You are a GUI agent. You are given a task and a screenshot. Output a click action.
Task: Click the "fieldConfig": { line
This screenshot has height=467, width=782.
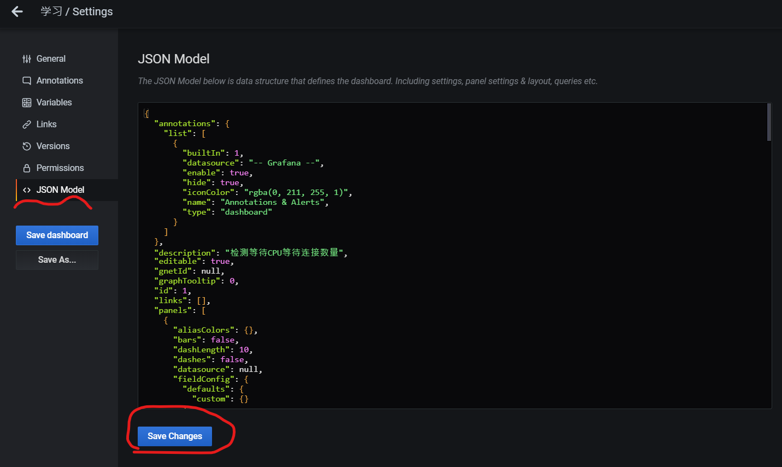coord(210,379)
